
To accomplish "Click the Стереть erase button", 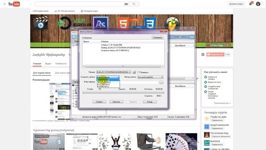I will pyautogui.click(x=99, y=102).
